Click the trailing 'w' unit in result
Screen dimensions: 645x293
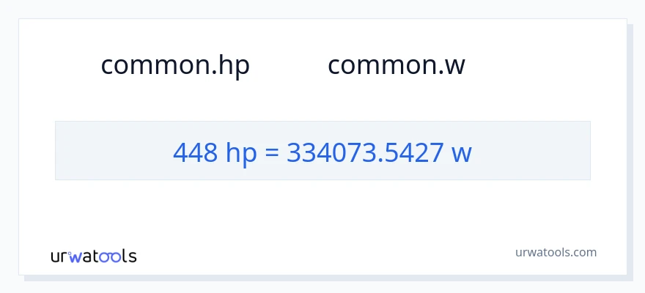tap(461, 153)
